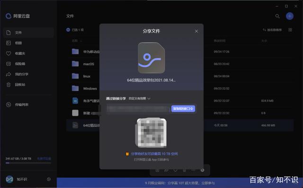The height and width of the screenshot is (188, 303).
Task: Open the 10 TB 空间 share reward link
Action: click(154, 154)
